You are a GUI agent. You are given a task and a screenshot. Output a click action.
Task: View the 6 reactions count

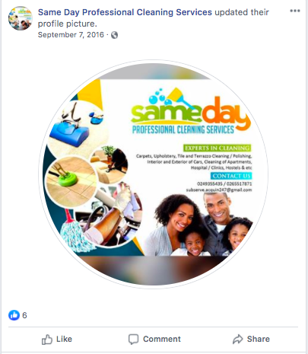point(24,315)
